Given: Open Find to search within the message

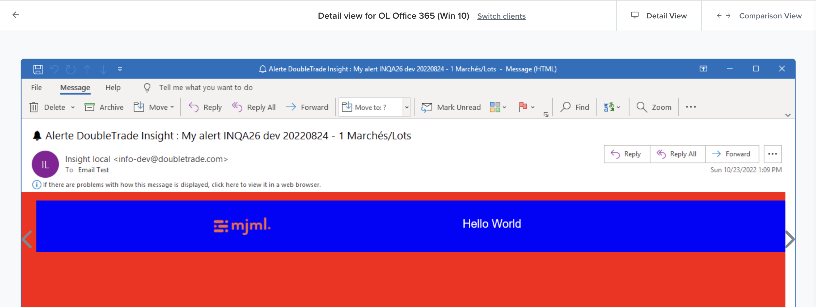Looking at the screenshot, I should click(575, 107).
